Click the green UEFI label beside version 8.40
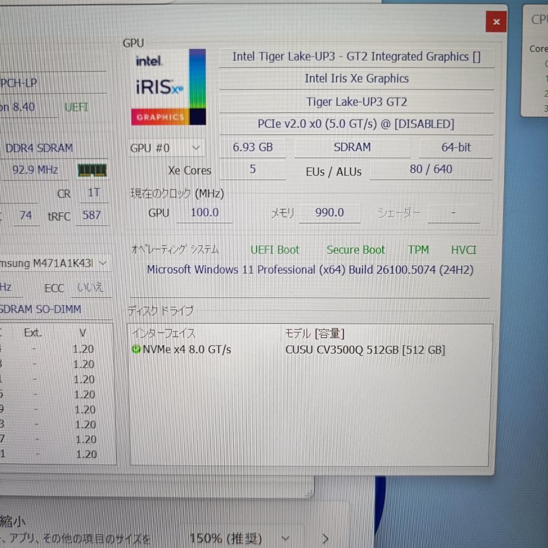The height and width of the screenshot is (548, 548). 76,107
